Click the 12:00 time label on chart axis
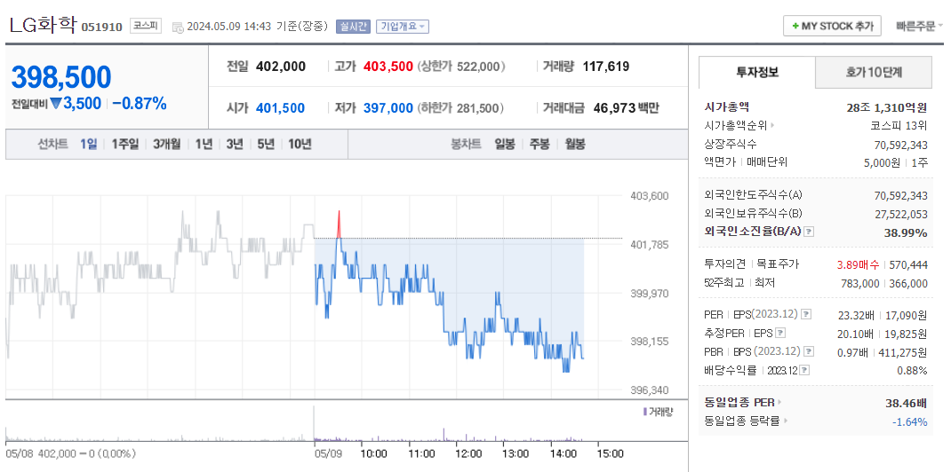This screenshot has height=472, width=951. [x=468, y=453]
